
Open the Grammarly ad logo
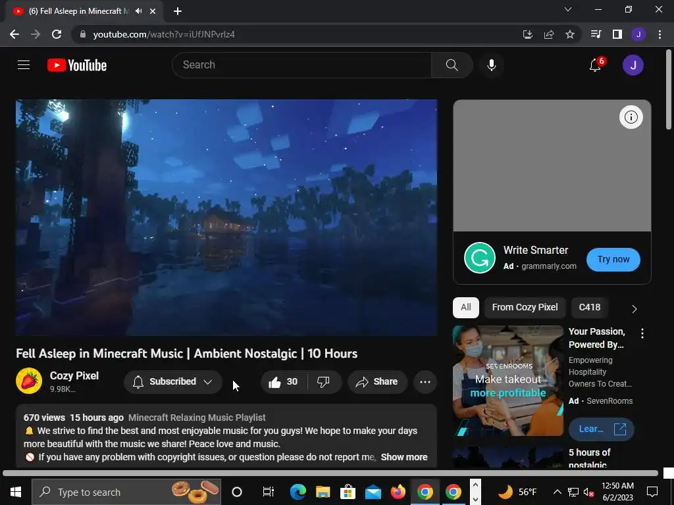(480, 258)
